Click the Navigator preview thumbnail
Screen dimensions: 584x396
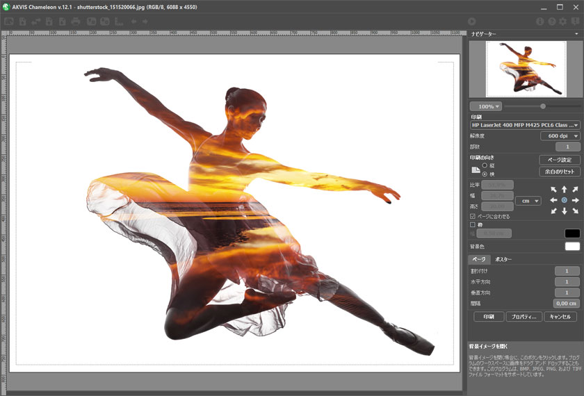pos(526,69)
